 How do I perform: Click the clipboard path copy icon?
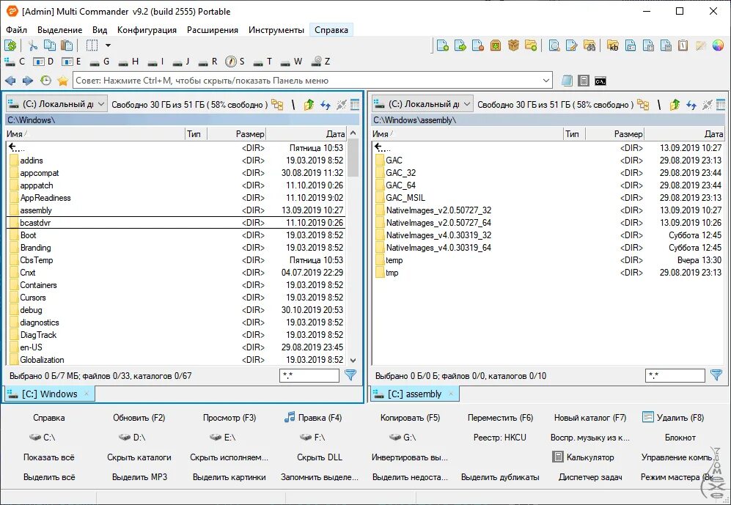pos(683,45)
